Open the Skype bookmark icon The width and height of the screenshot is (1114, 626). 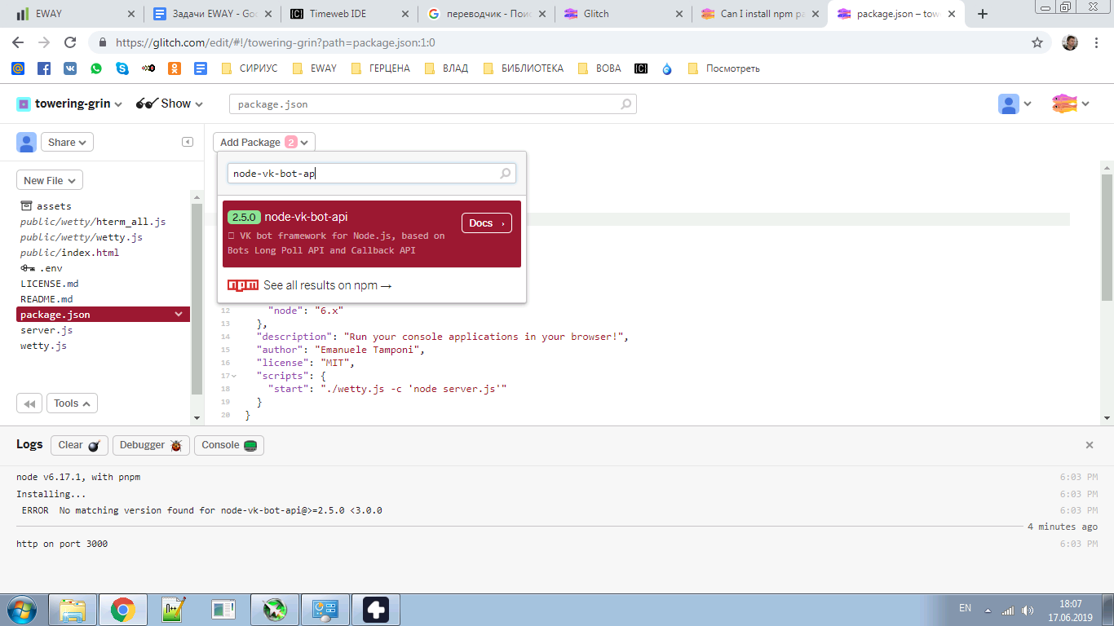122,68
